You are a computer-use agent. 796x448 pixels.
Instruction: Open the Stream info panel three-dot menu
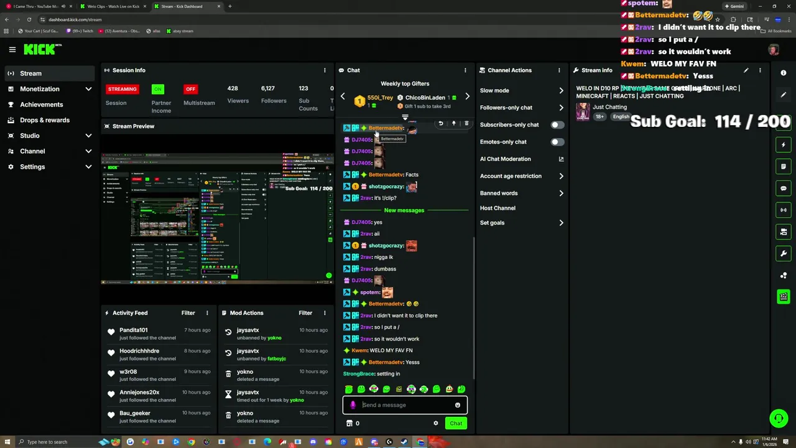point(760,70)
